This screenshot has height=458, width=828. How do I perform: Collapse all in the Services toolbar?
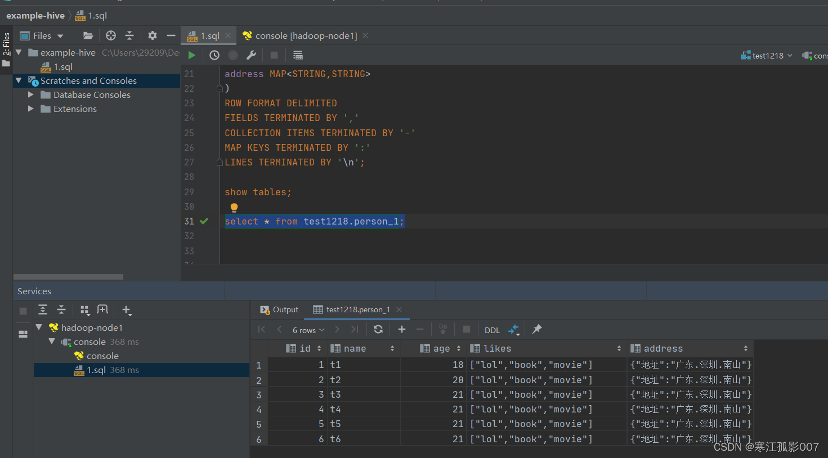pos(61,309)
